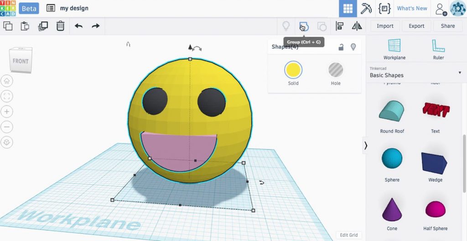Delete selection with trash icon
Viewport: 467px width, 241px height.
[x=60, y=26]
